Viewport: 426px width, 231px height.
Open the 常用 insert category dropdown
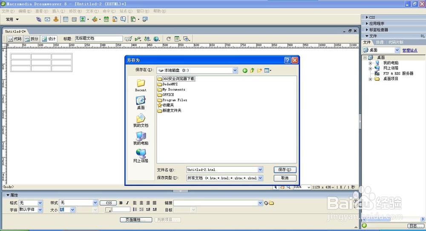12,19
